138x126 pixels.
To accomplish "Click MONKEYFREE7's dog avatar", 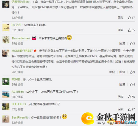I will tap(6, 53).
